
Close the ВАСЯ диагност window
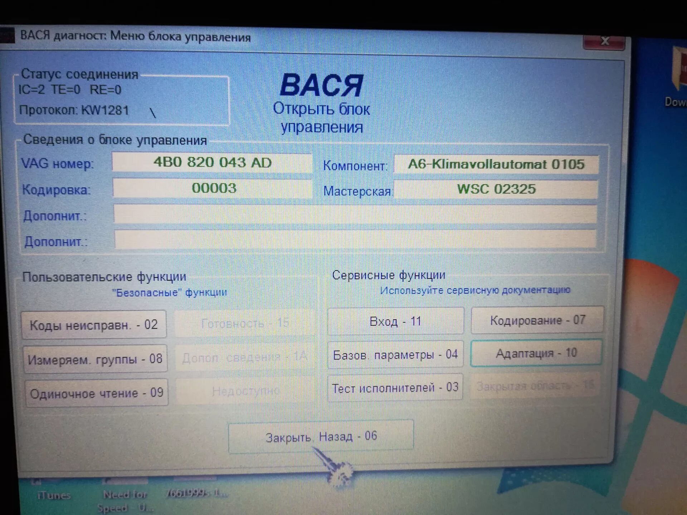pos(604,41)
